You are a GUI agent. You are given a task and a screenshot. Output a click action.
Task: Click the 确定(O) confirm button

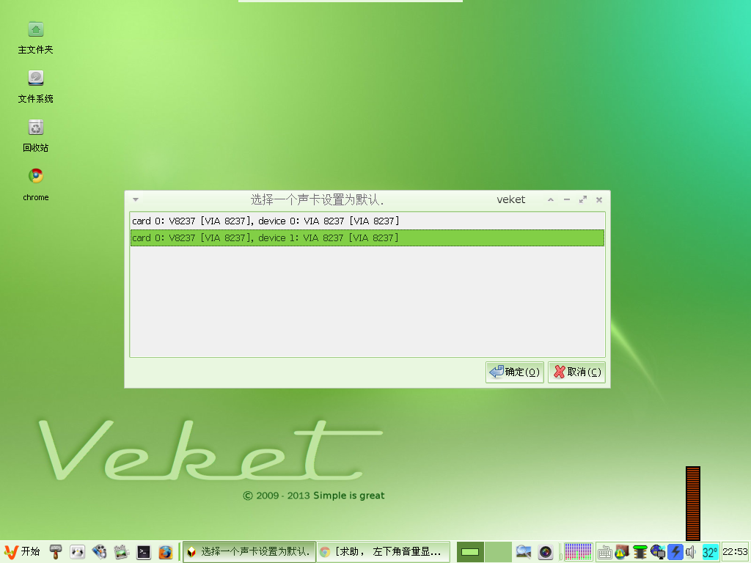point(515,372)
